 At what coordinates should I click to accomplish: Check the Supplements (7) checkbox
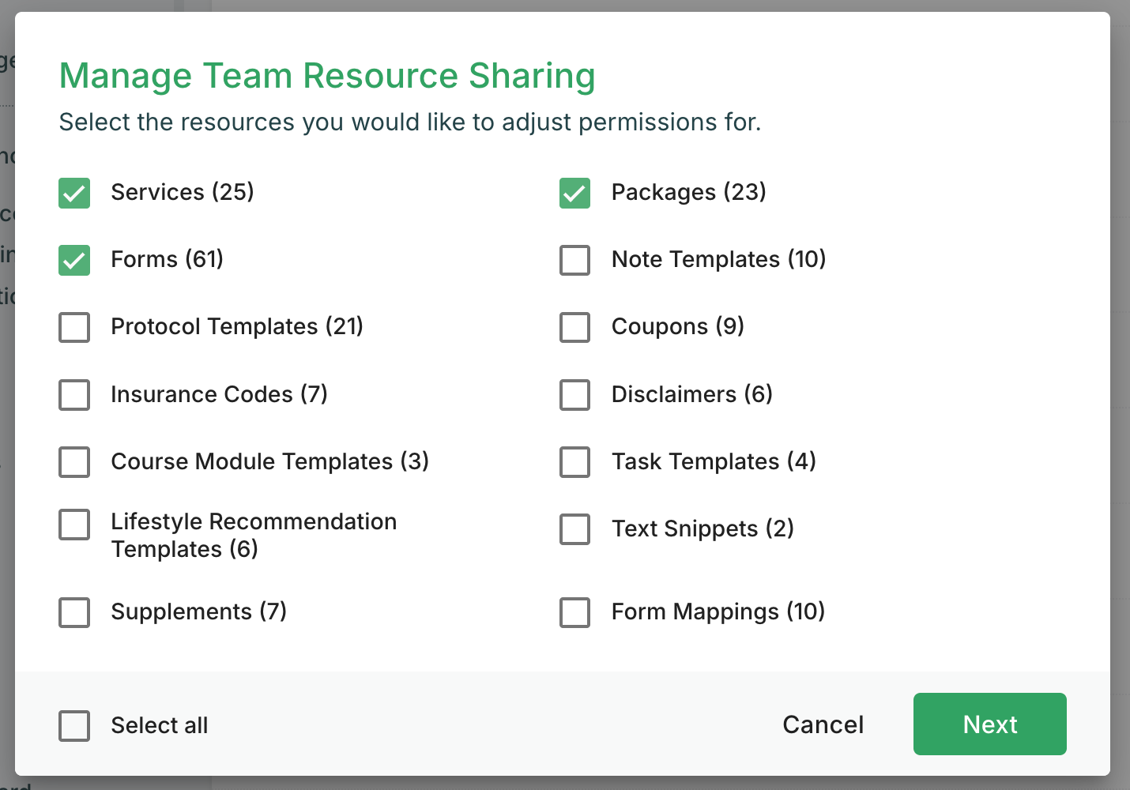(74, 612)
